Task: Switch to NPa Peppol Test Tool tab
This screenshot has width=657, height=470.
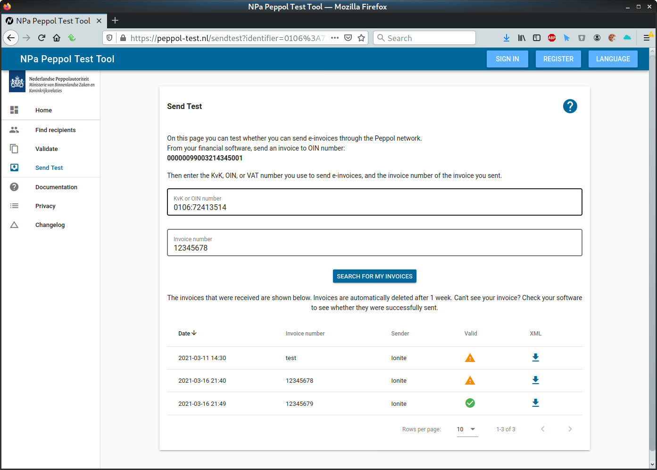Action: point(53,21)
